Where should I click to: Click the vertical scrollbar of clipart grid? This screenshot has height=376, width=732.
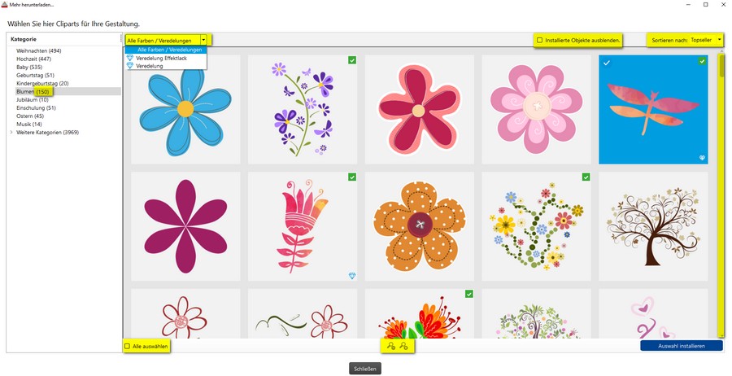pos(721,196)
